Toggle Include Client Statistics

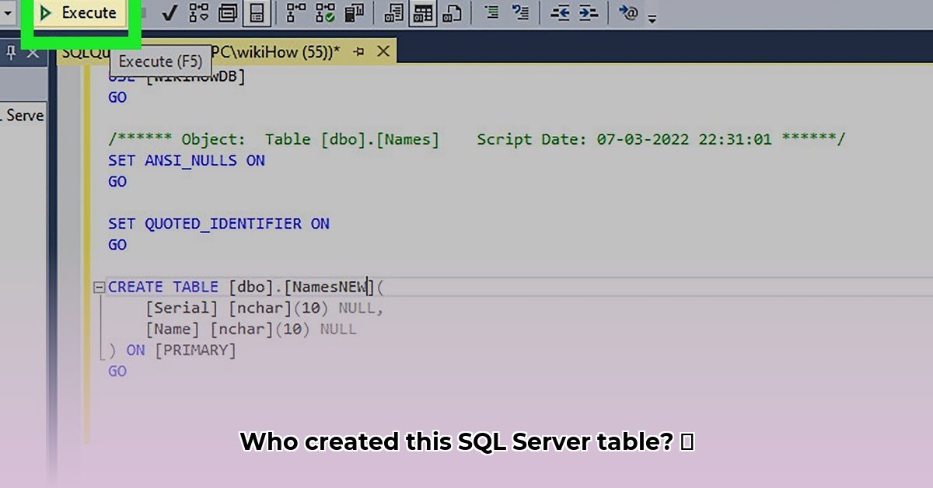[x=354, y=13]
